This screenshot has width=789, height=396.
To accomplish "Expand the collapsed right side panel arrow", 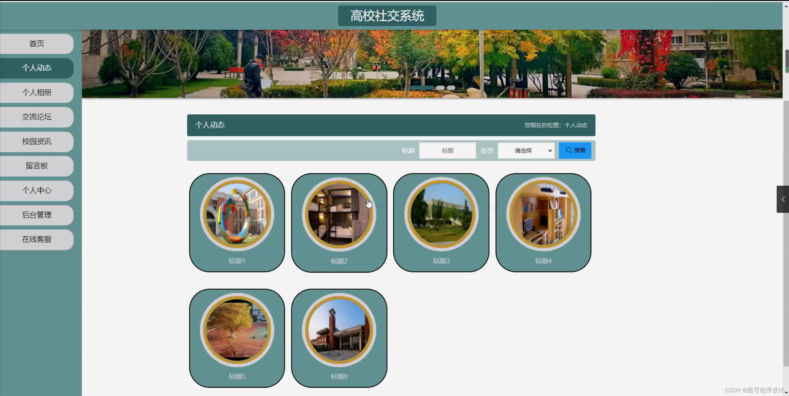I will click(x=783, y=199).
